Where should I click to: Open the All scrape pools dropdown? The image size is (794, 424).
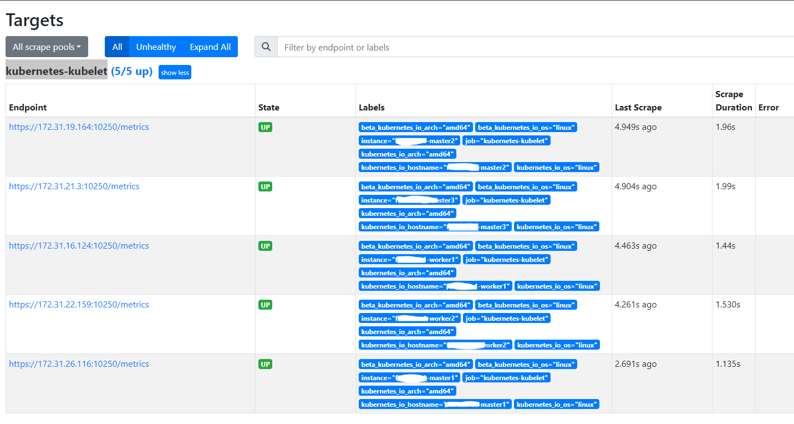point(47,47)
